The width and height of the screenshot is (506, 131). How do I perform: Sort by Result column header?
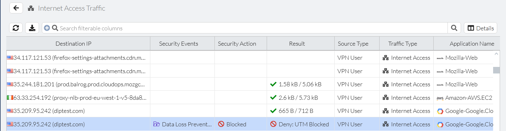pyautogui.click(x=297, y=44)
